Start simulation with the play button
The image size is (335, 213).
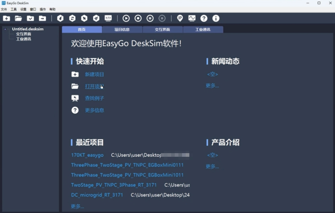[x=126, y=18]
